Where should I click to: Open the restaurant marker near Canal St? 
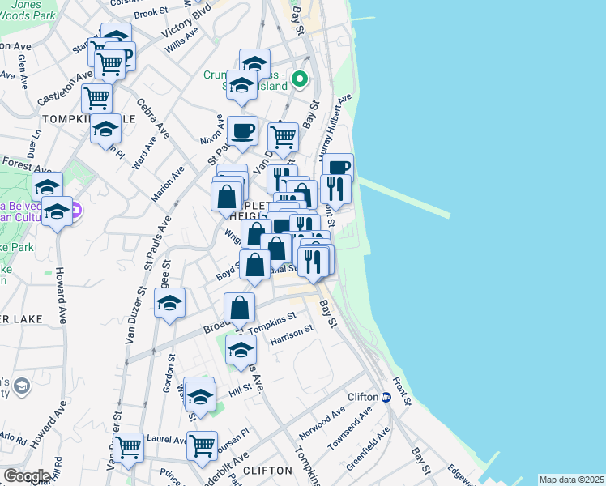click(313, 262)
